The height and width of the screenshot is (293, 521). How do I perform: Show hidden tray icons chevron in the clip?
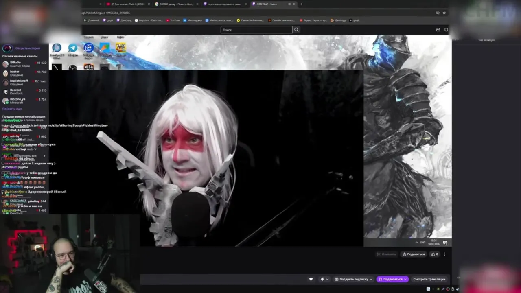(x=416, y=243)
